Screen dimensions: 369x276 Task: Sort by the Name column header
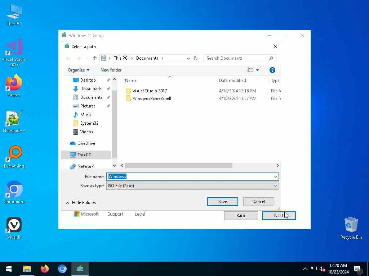(130, 80)
